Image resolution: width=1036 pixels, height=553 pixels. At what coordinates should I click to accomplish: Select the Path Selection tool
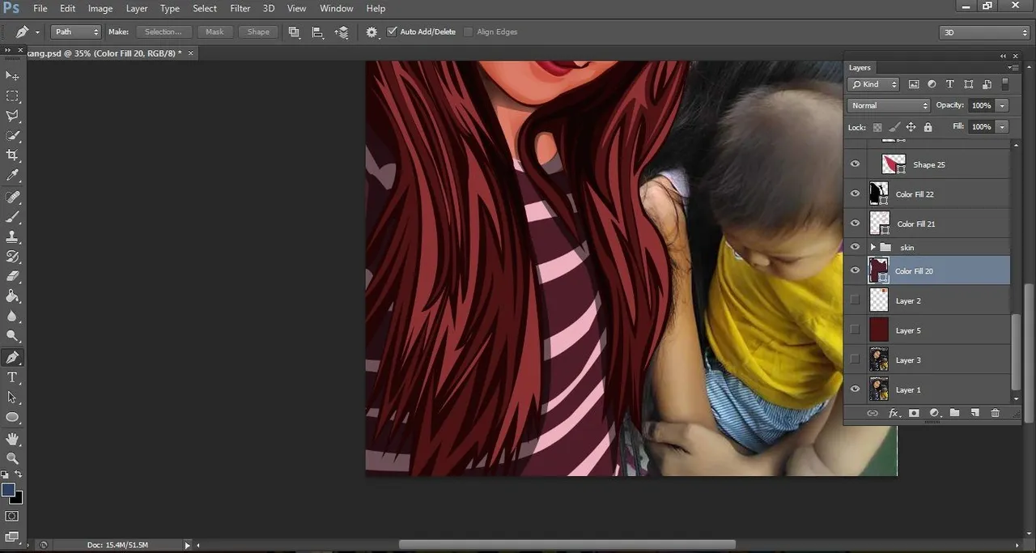(x=12, y=398)
